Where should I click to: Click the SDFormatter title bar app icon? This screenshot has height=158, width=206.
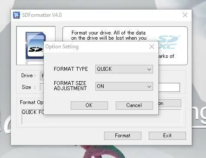point(16,15)
